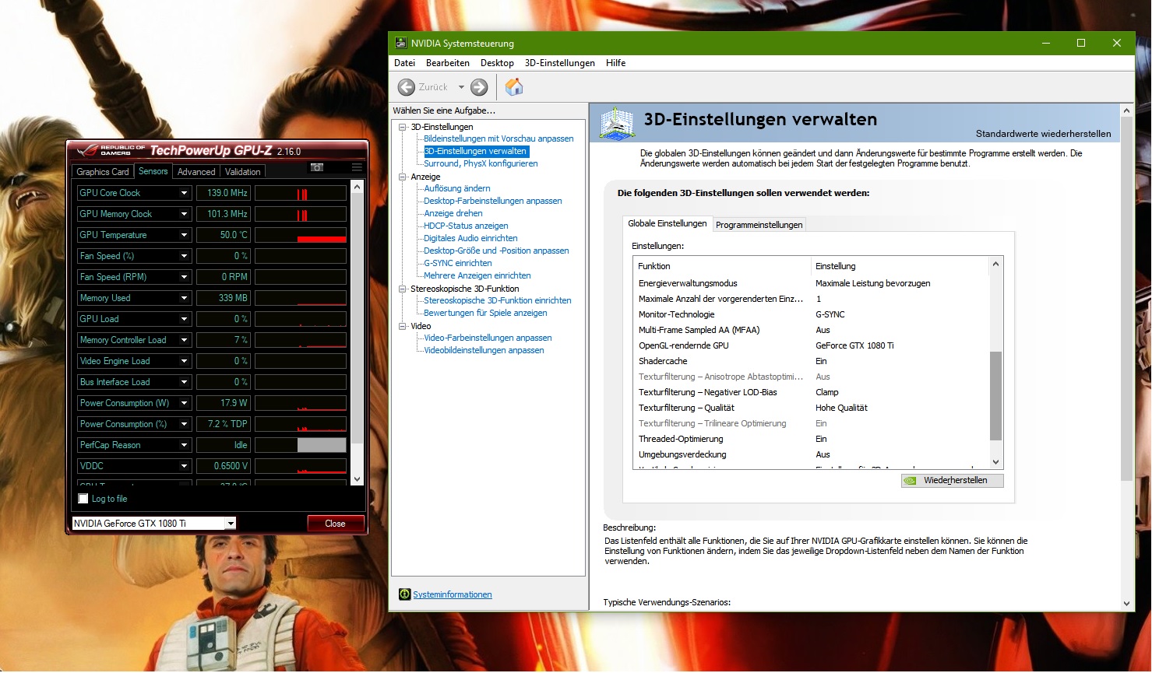Open the Systeminformationen link

[453, 594]
